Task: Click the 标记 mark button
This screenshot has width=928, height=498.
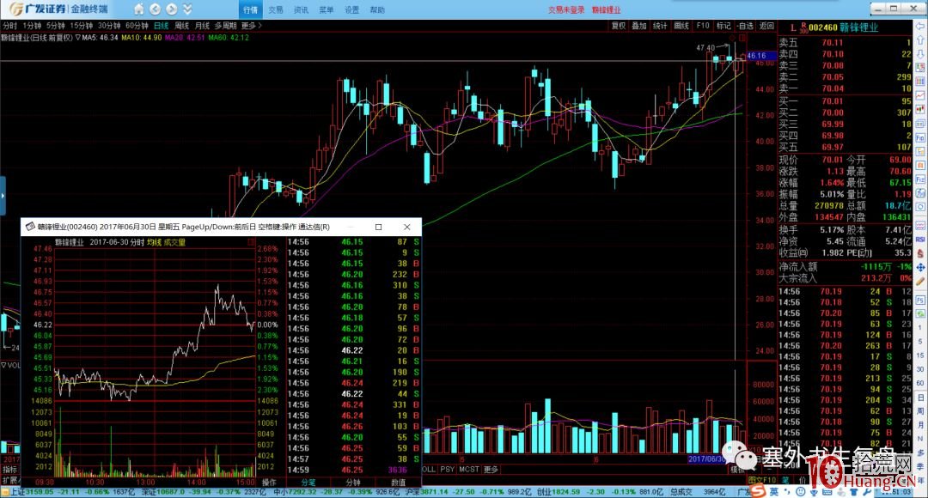Action: click(x=723, y=26)
